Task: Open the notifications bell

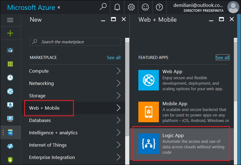Action: (x=117, y=7)
